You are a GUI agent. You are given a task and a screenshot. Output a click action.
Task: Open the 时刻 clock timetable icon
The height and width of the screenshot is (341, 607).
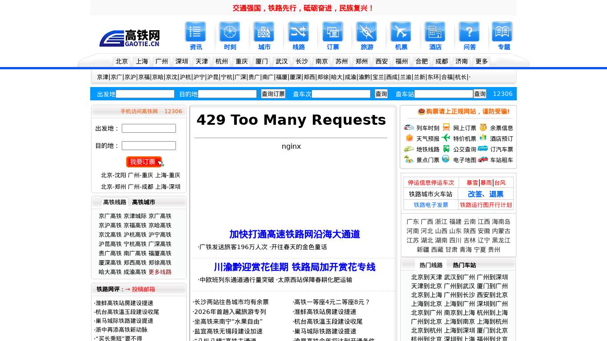pos(230,32)
